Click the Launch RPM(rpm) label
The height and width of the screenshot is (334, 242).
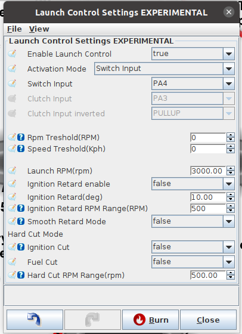[60, 171]
